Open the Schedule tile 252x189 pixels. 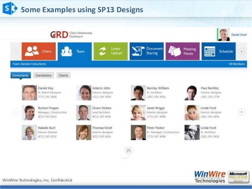(218, 51)
